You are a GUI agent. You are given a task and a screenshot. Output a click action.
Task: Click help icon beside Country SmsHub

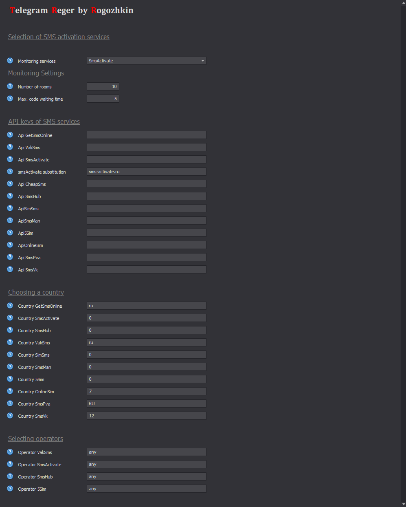point(10,330)
